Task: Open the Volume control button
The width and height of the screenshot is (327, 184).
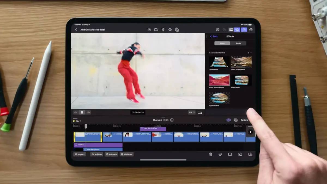Action: pyautogui.click(x=96, y=154)
